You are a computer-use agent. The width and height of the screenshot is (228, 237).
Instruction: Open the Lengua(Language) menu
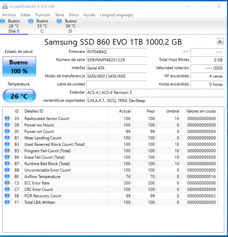(x=116, y=15)
